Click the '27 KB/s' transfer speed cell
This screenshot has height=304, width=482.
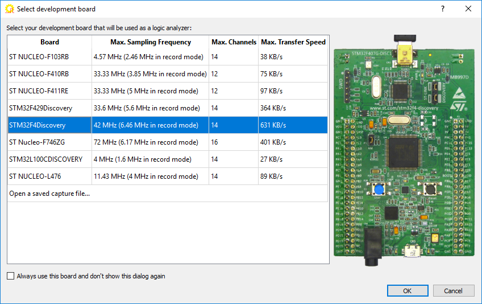(293, 159)
